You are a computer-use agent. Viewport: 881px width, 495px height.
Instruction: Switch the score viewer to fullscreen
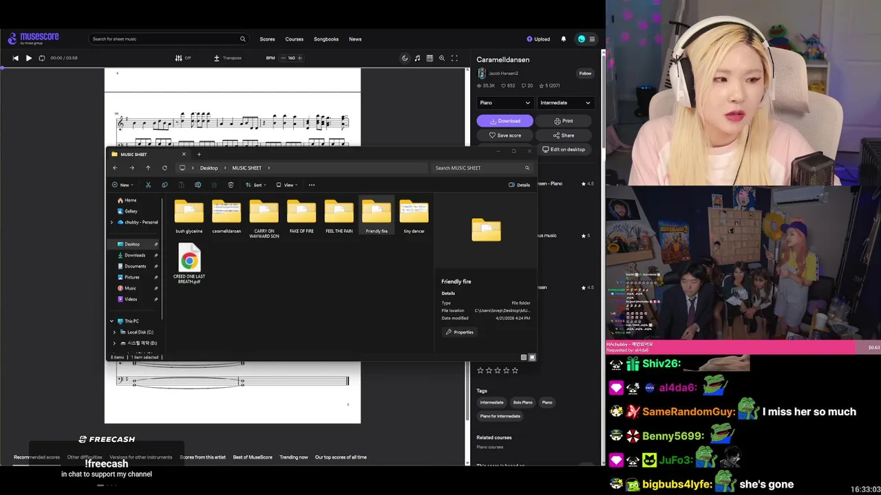[454, 58]
